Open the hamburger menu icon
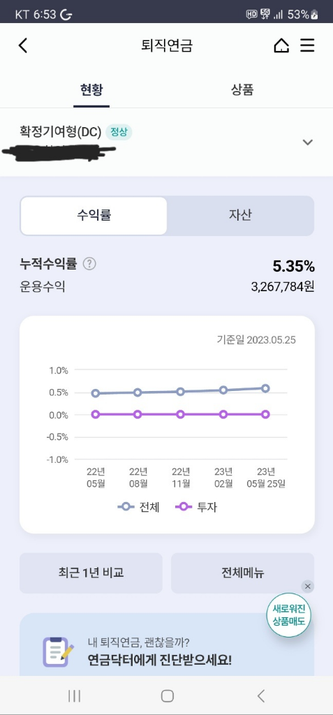Viewport: 333px width, 715px height. (x=307, y=45)
